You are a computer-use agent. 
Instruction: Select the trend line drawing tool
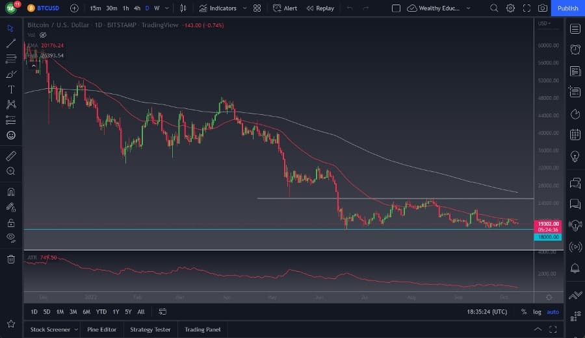(11, 43)
